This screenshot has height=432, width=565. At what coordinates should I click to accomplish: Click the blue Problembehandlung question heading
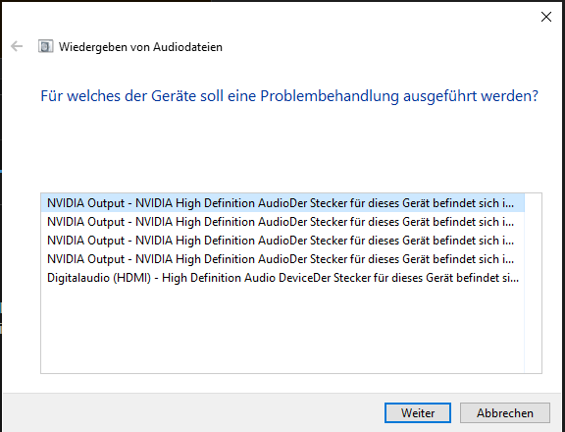tap(289, 96)
